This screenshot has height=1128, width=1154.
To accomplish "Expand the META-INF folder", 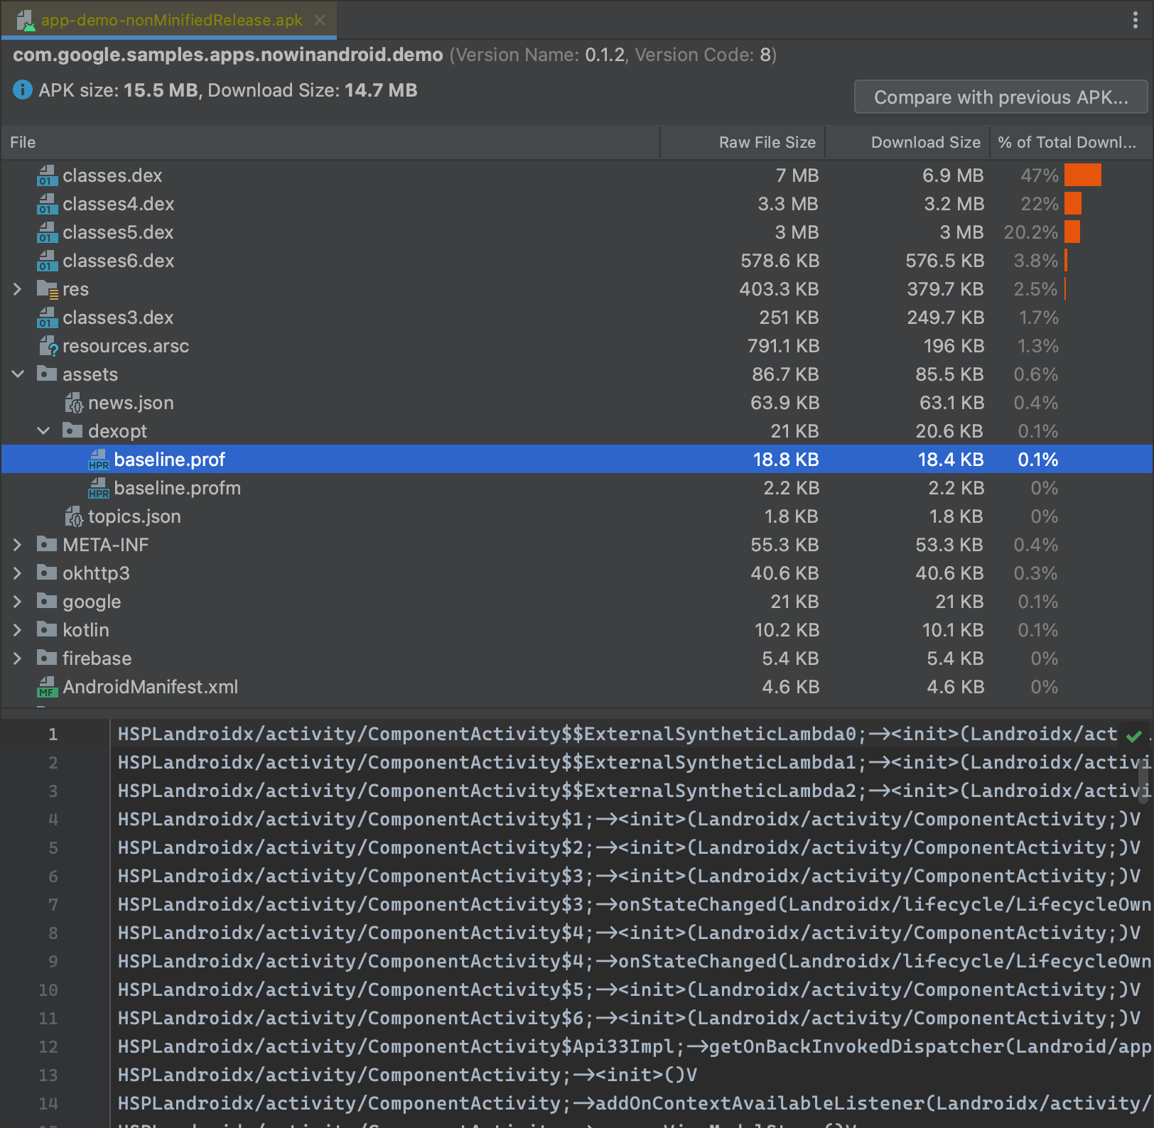I will coord(17,545).
